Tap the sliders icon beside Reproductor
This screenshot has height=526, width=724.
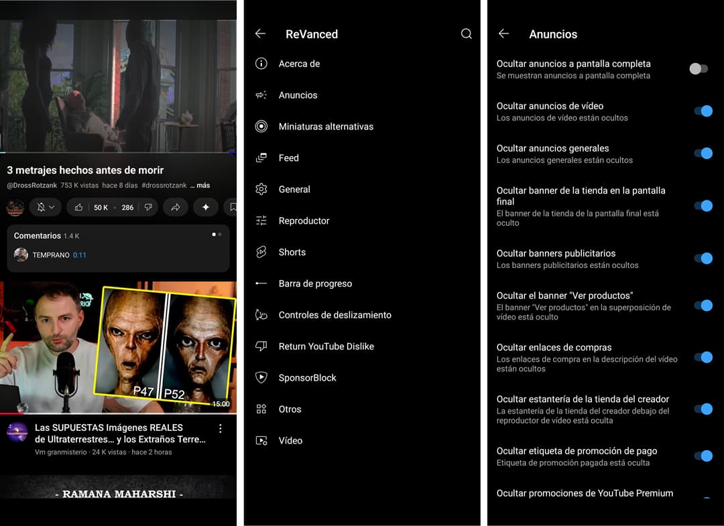coord(261,220)
